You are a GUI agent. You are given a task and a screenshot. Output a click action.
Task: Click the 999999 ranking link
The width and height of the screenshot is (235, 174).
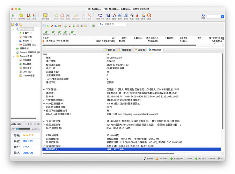pyautogui.click(x=28, y=153)
